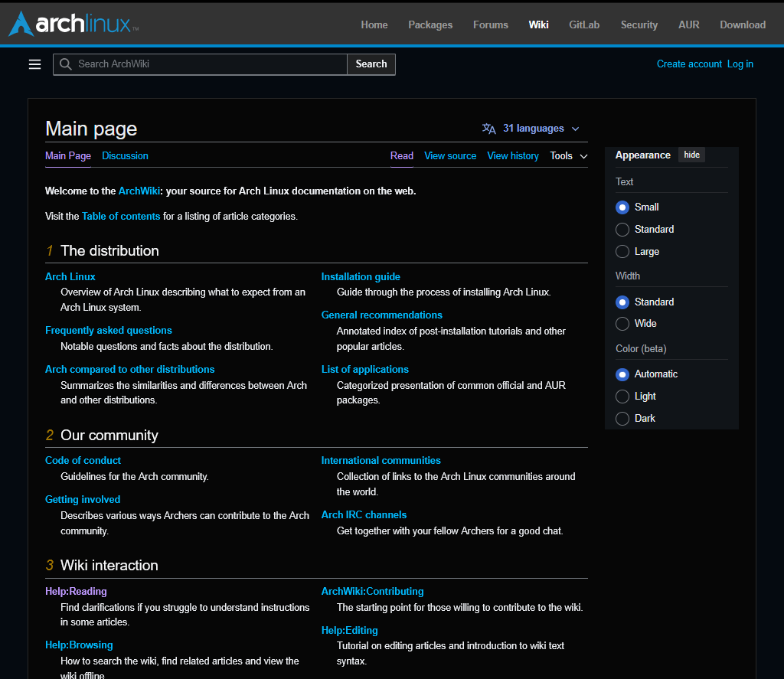Select Small text size

[622, 207]
